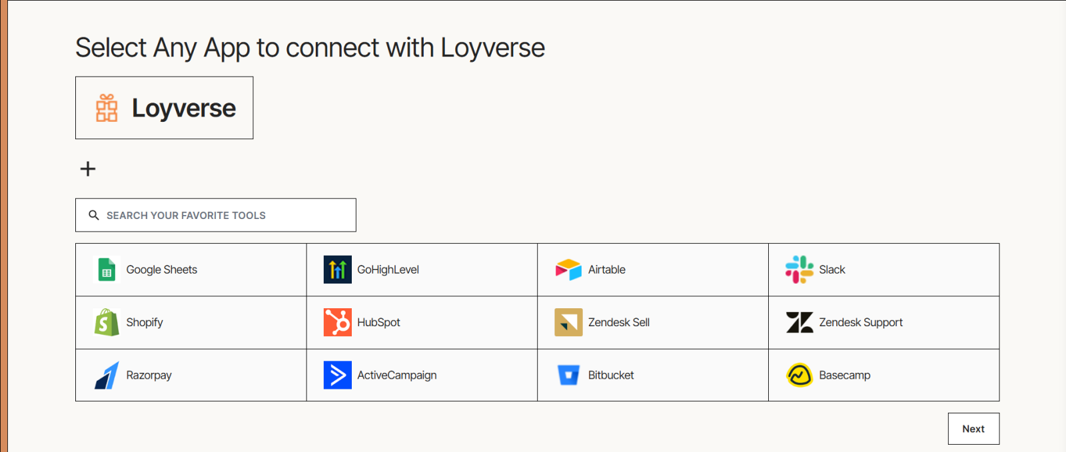Focus the Search Your Favorite Tools field
This screenshot has height=452, width=1066.
click(227, 215)
